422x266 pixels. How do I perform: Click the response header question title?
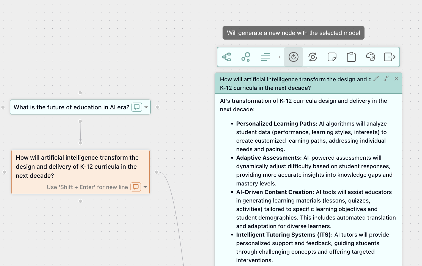pyautogui.click(x=294, y=83)
